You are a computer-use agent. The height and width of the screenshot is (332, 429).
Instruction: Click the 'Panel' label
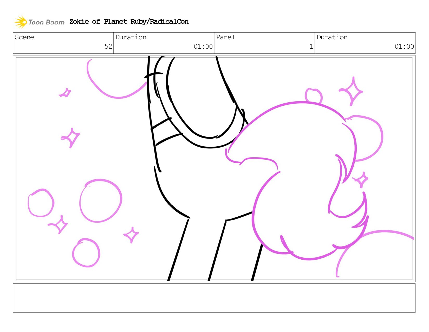pos(225,37)
